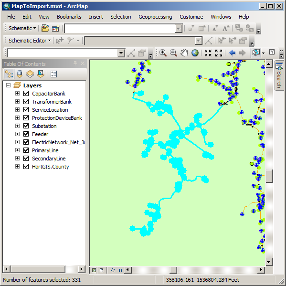Image resolution: width=286 pixels, height=286 pixels.
Task: Open the File menu
Action: click(x=11, y=17)
